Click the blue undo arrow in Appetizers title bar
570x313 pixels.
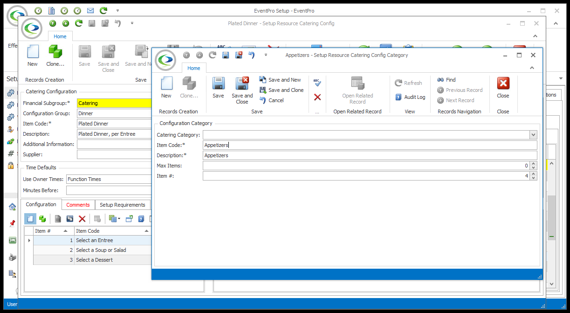pyautogui.click(x=252, y=55)
